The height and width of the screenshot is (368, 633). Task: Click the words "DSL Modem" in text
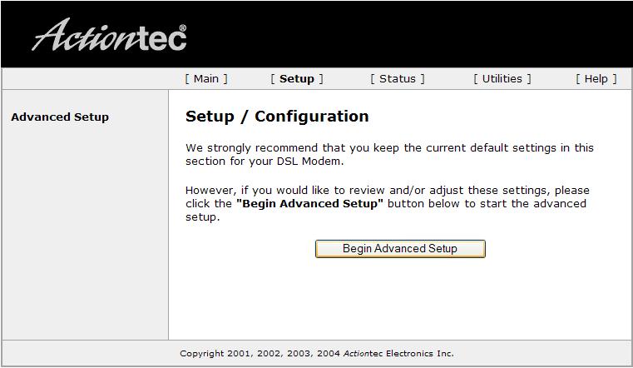click(309, 162)
